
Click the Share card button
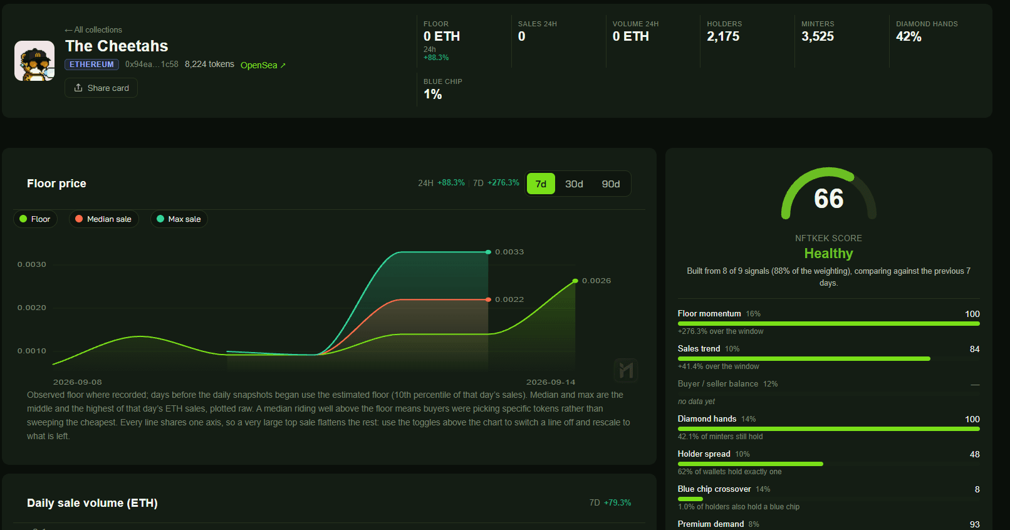101,88
